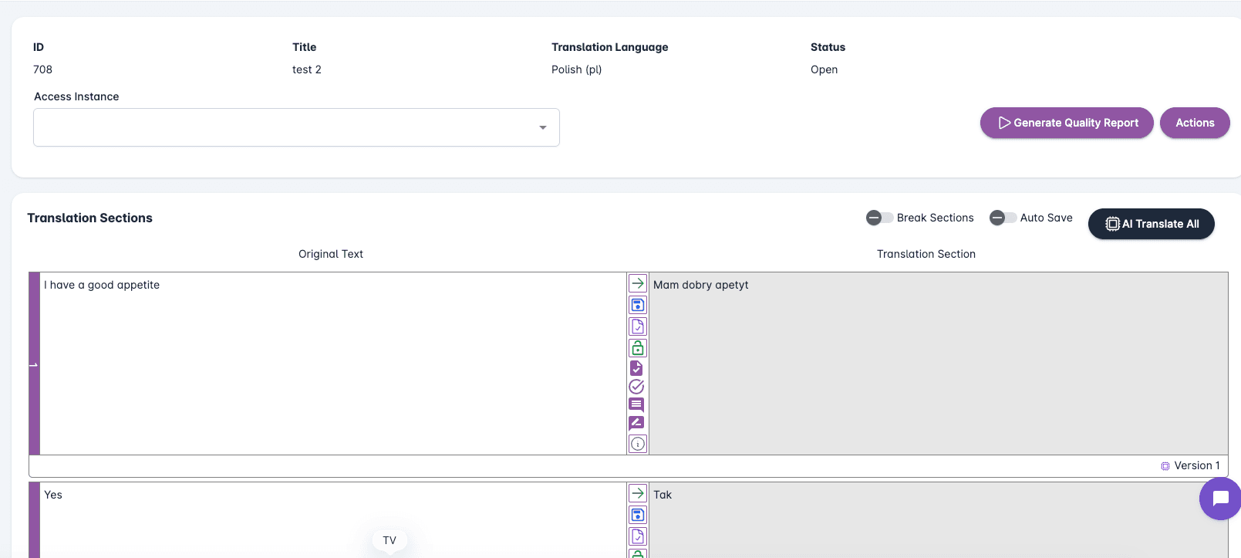
Task: Click the green lock icon in section 1
Action: tap(637, 348)
